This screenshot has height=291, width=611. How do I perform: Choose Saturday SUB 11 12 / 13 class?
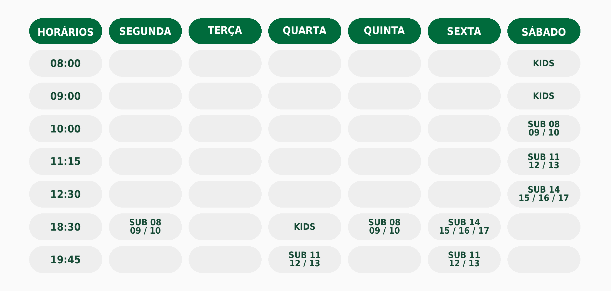click(544, 162)
